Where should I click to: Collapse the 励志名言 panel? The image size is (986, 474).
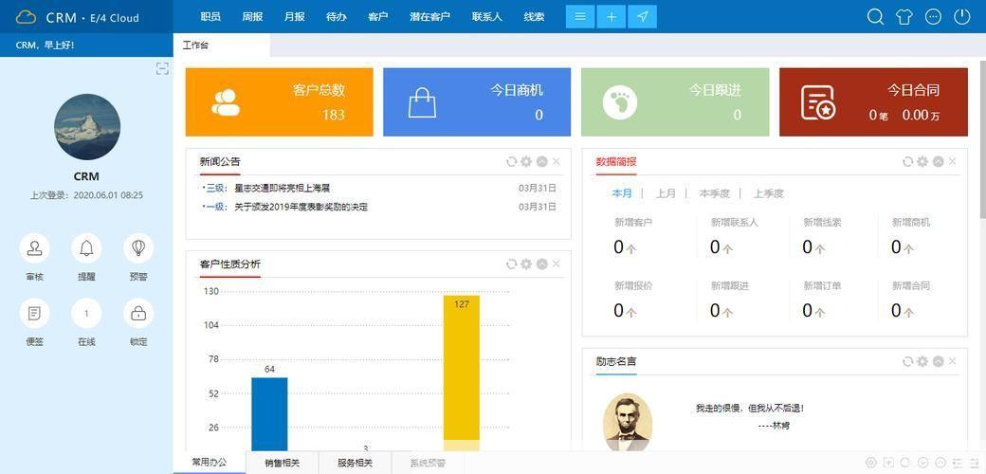938,361
